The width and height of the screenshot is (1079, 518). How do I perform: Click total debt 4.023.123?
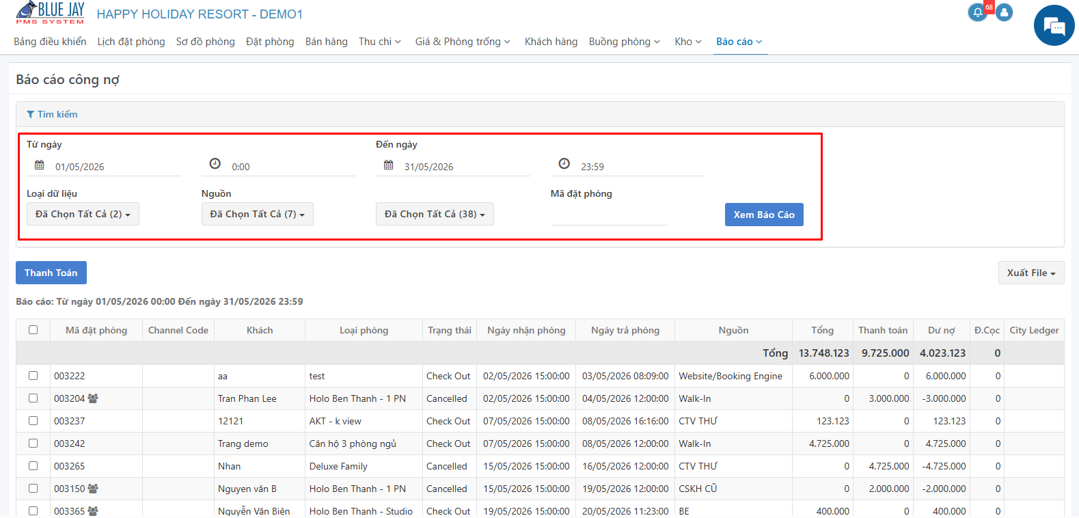(942, 353)
